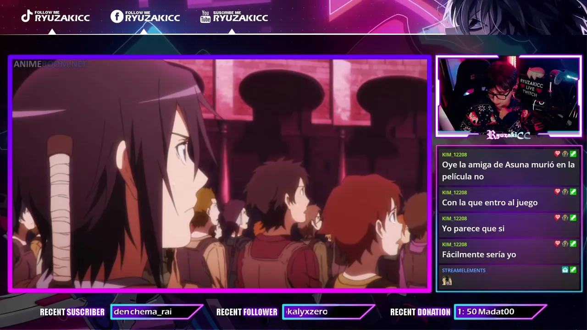
Task: Click heart badge on 'Fácilmente sería yo' message
Action: point(558,244)
